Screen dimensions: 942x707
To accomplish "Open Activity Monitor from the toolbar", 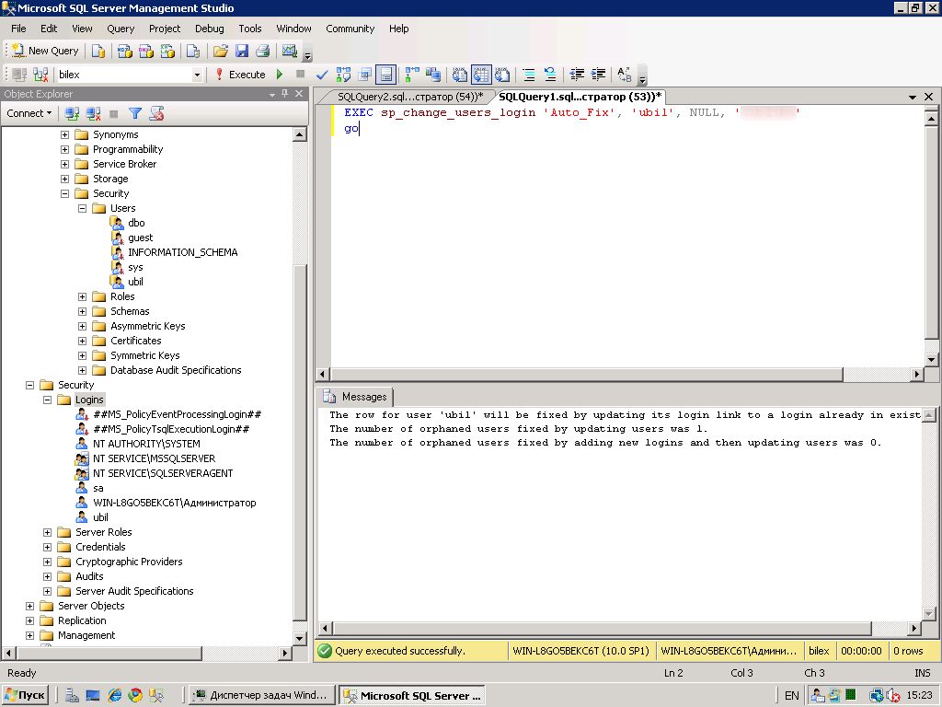I will point(290,52).
